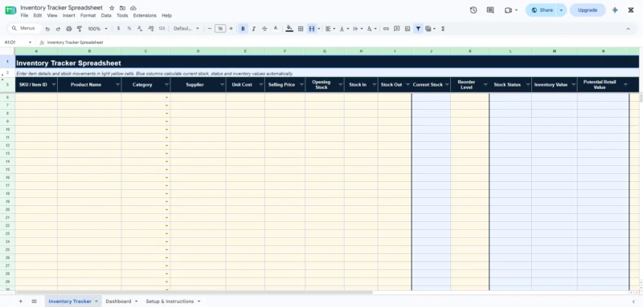The height and width of the screenshot is (307, 643).
Task: Open the merge type dropdown arrow
Action: [x=318, y=29]
